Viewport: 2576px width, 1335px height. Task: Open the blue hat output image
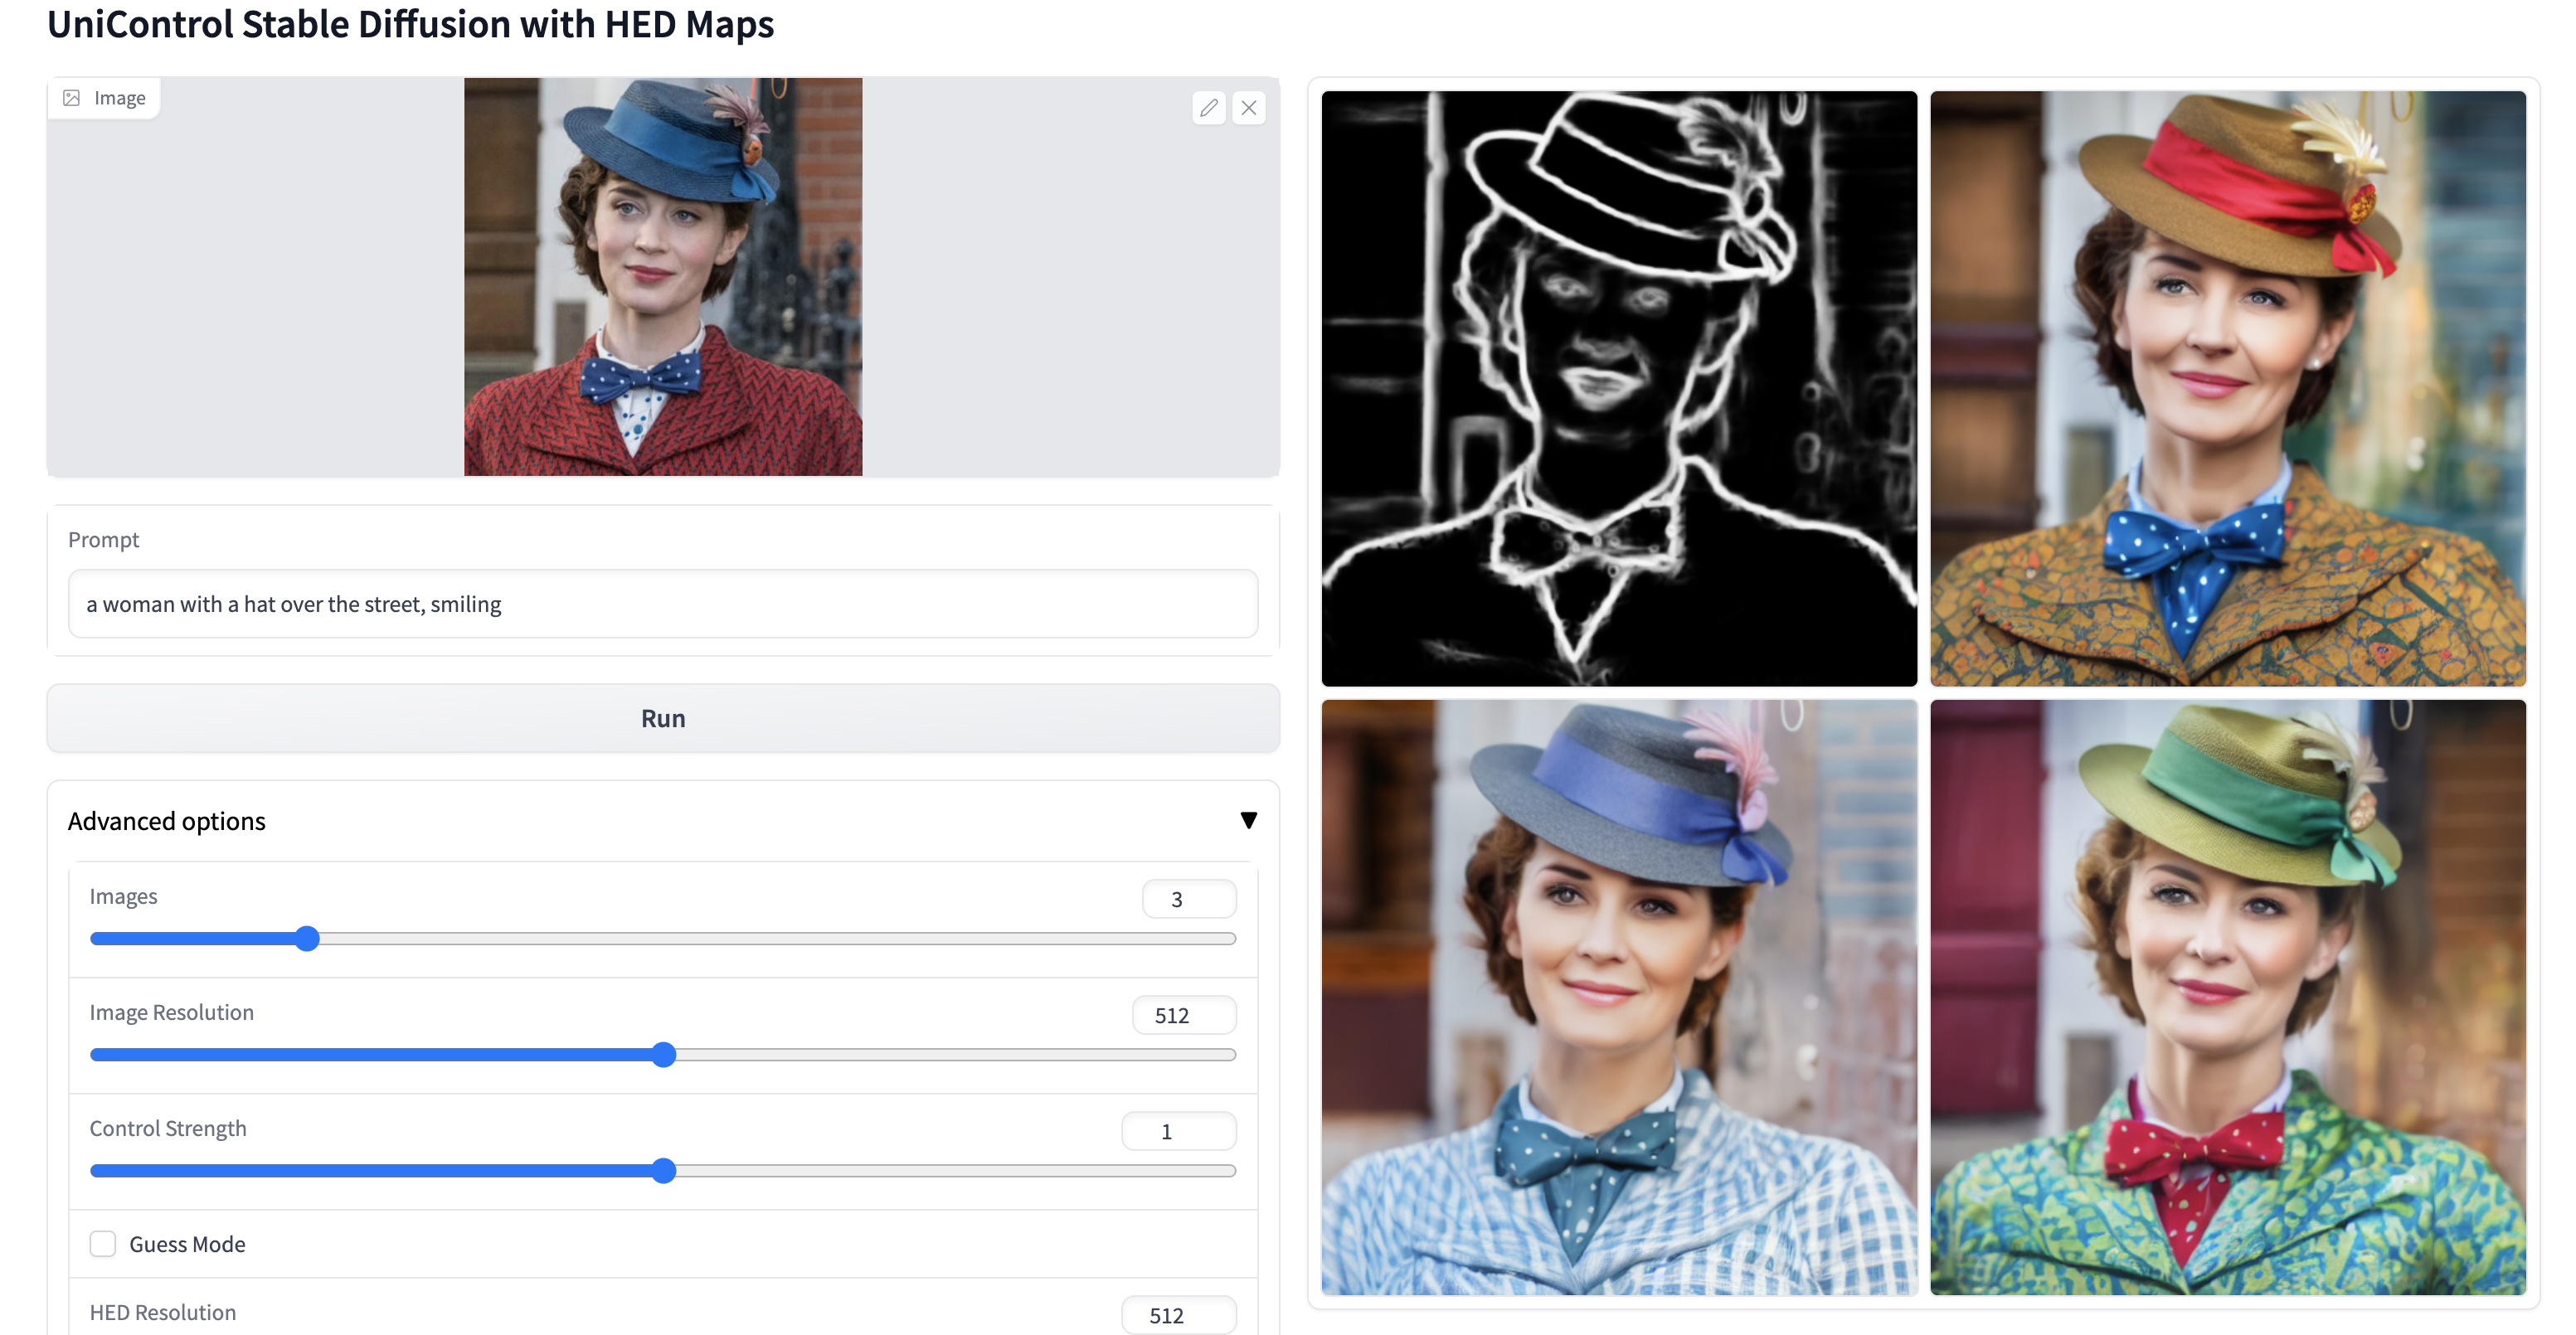[1618, 997]
